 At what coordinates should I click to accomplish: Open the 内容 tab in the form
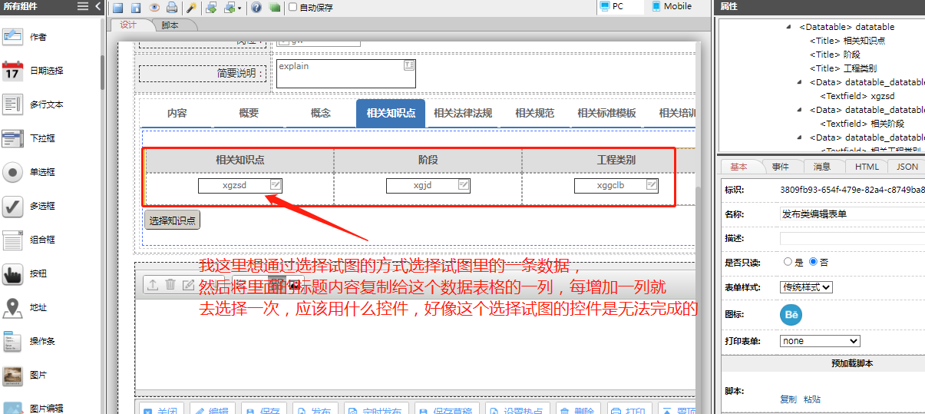point(177,113)
